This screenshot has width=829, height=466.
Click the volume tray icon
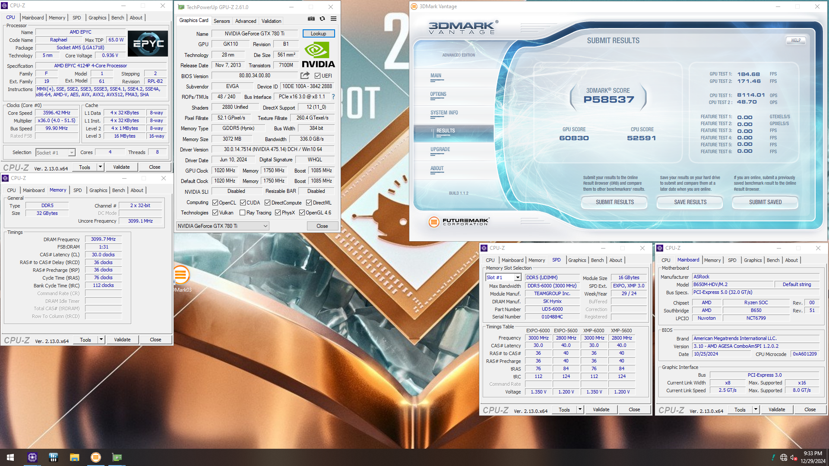(x=794, y=457)
